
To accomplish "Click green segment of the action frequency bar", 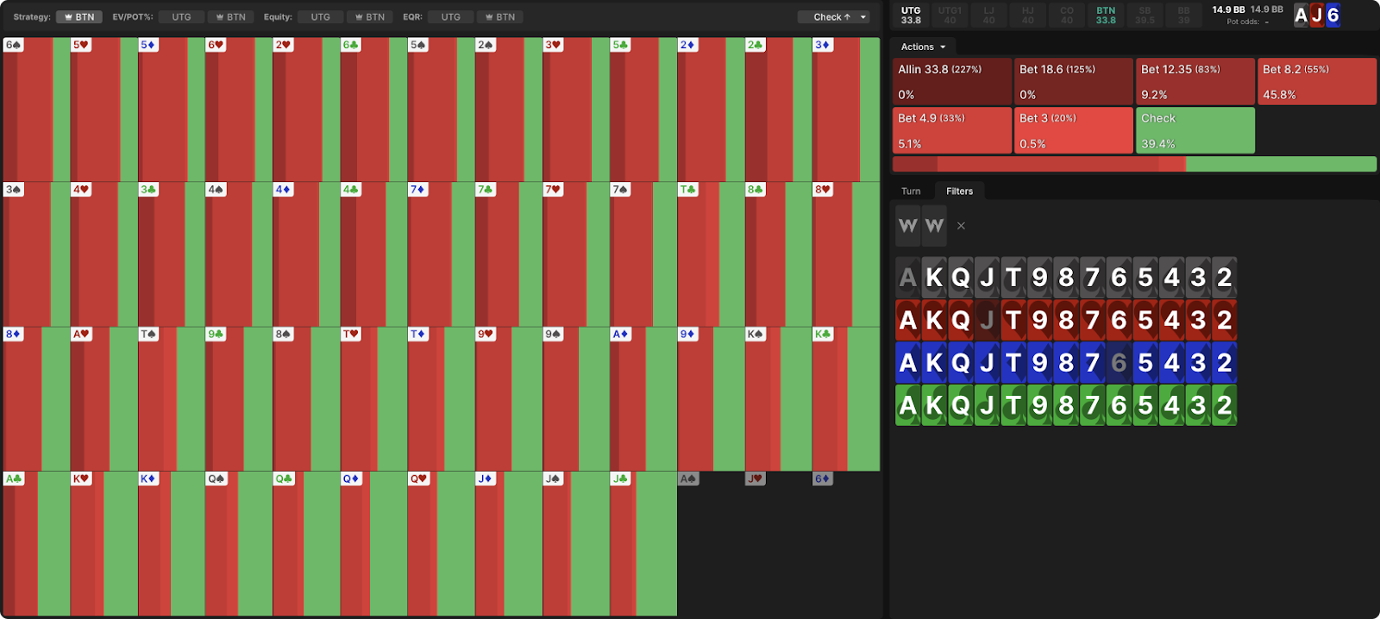I will coord(1281,164).
